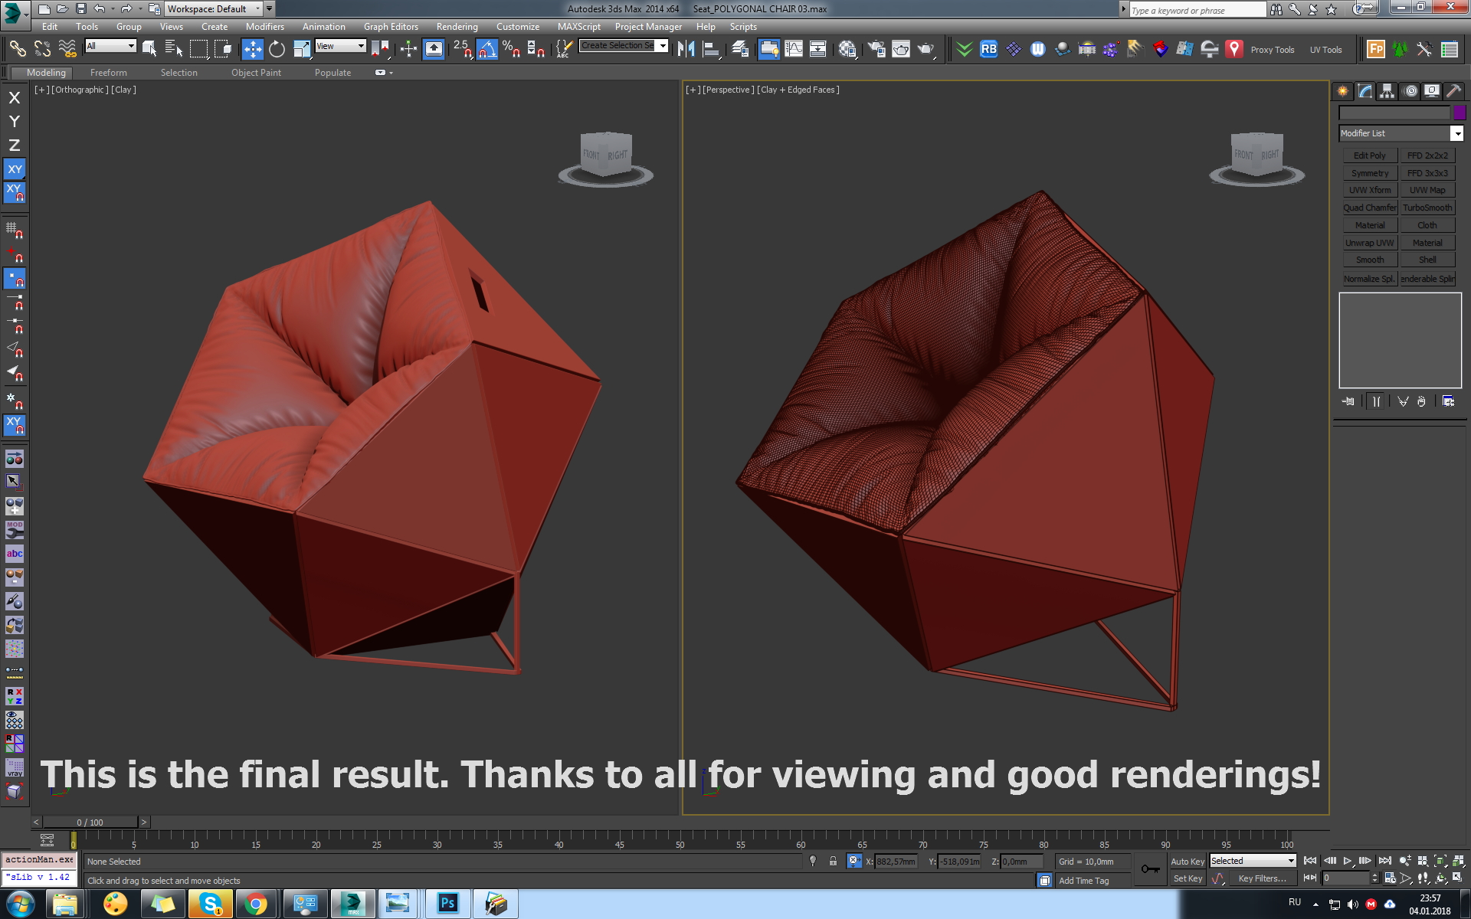Click the Animation menu item
1471x919 pixels.
click(x=323, y=27)
